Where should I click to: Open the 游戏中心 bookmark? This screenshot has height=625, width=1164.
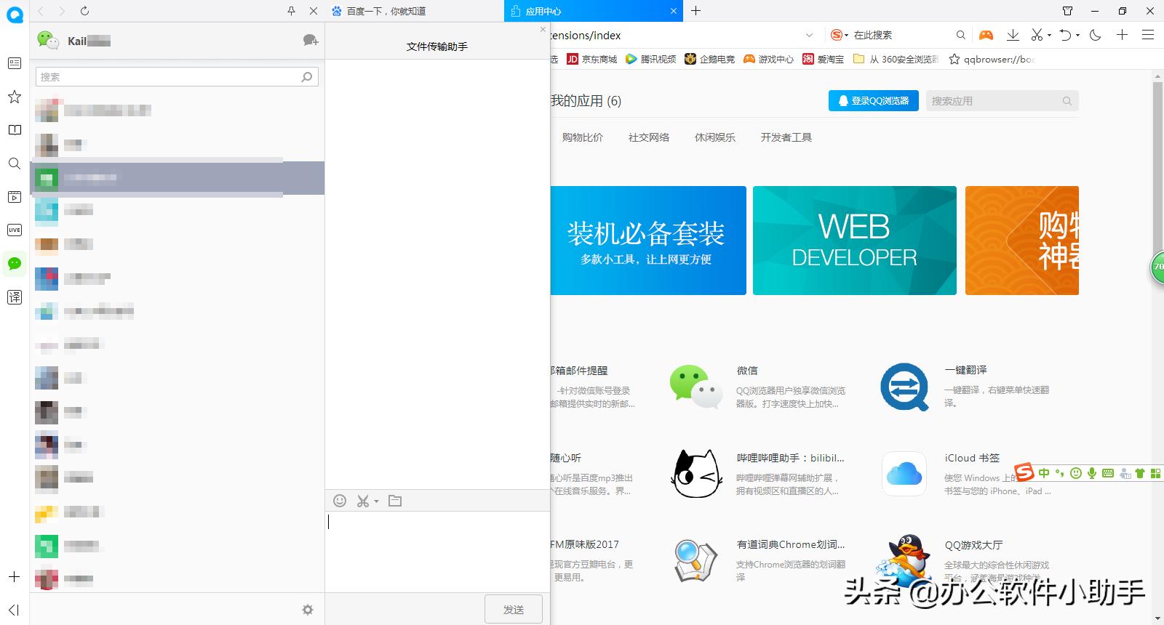pos(769,59)
